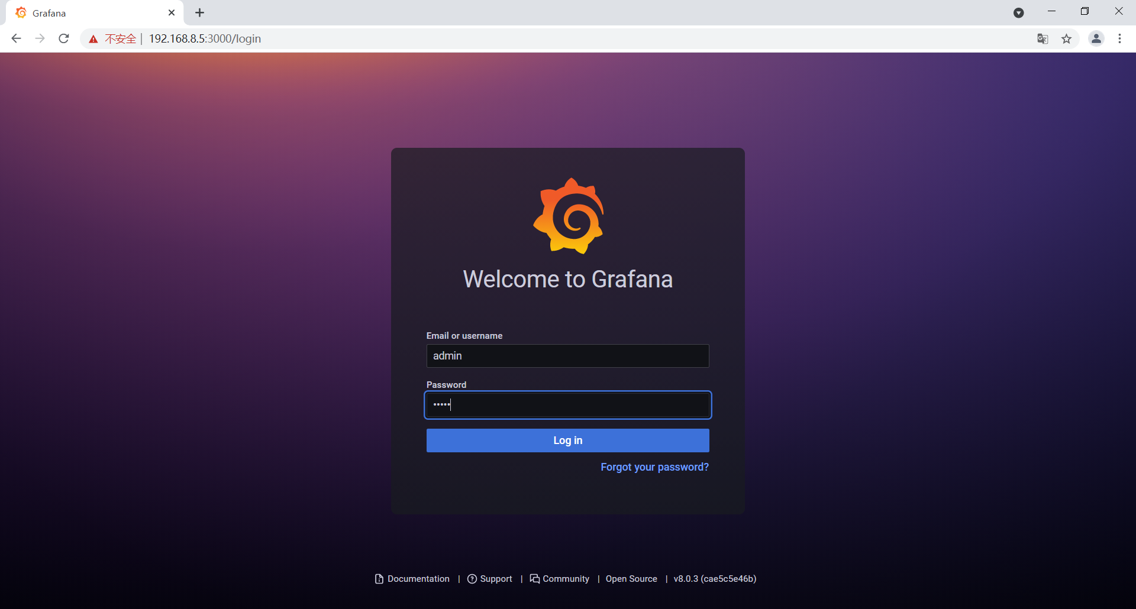The height and width of the screenshot is (609, 1136).
Task: Open the browser three-dot menu
Action: [x=1120, y=38]
